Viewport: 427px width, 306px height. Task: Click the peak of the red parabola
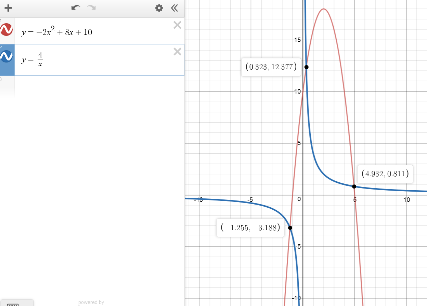tap(323, 9)
